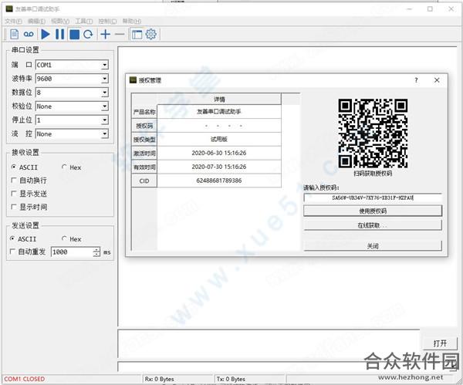This screenshot has height=385, width=463.
Task: Click the 自动重发 interval field showing 1000
Action: click(72, 252)
